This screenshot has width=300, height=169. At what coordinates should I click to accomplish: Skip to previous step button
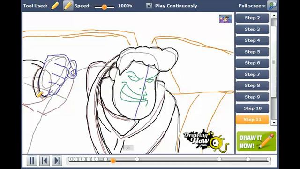point(45,161)
